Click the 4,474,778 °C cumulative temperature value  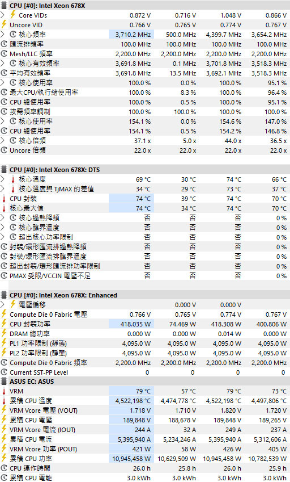(178, 401)
